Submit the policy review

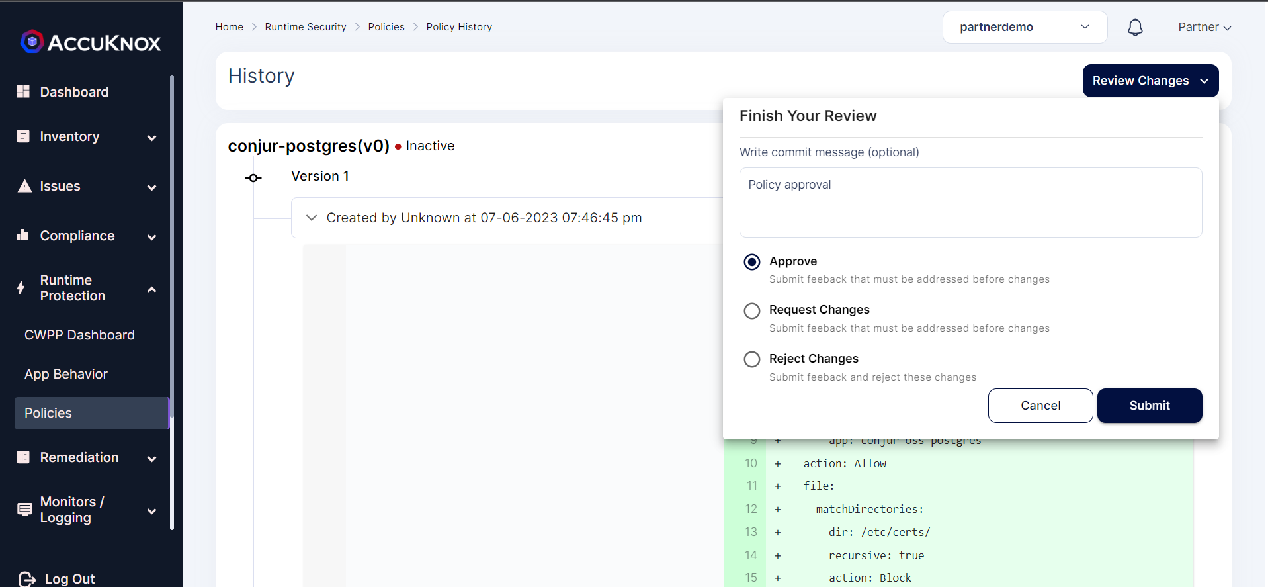pyautogui.click(x=1149, y=406)
